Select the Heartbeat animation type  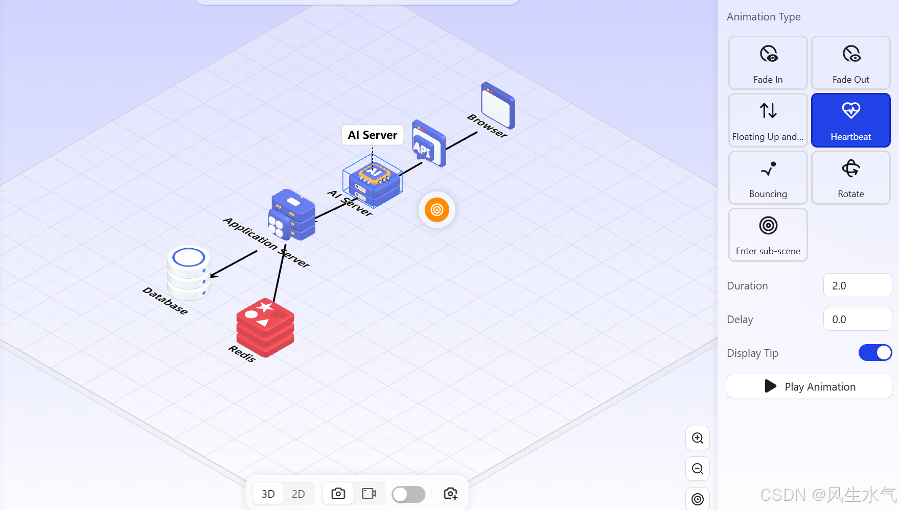[850, 120]
